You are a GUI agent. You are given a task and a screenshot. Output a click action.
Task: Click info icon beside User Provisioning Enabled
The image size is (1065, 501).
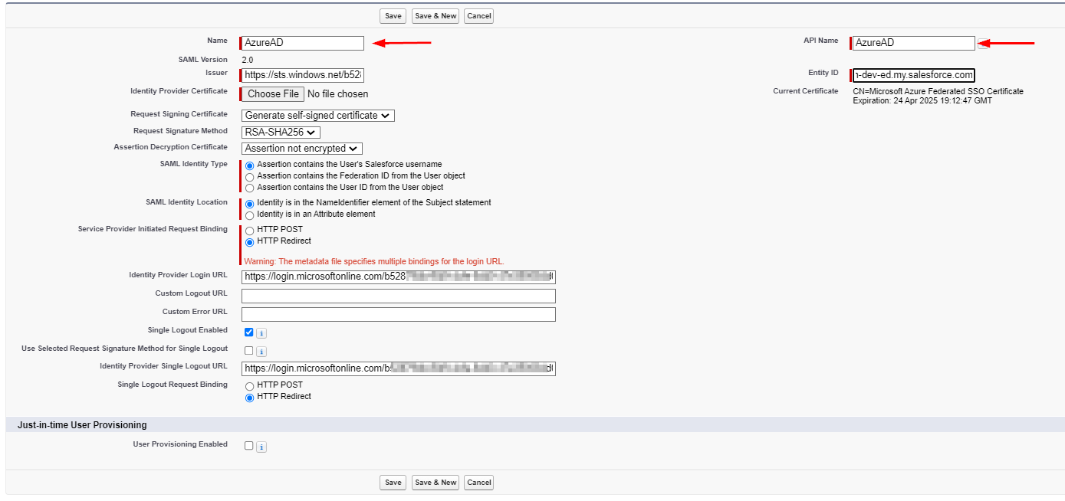261,447
